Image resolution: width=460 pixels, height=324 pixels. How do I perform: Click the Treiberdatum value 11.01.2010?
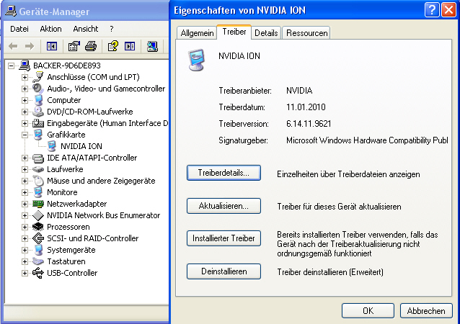tap(306, 107)
